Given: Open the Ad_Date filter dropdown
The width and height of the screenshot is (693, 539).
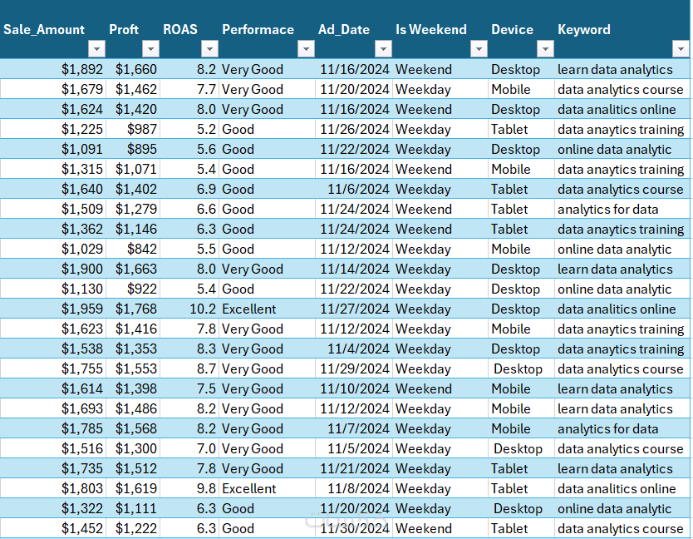Looking at the screenshot, I should pos(383,49).
